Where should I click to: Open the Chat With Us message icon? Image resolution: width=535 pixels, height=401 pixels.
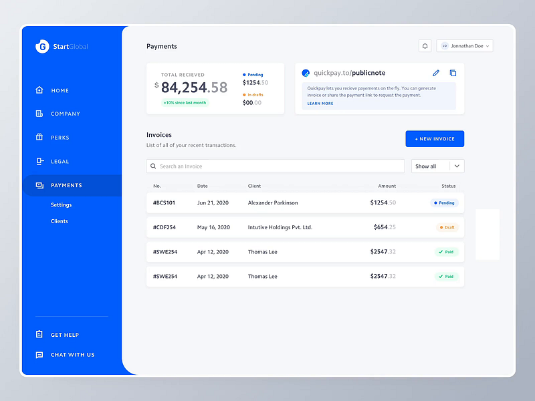click(x=40, y=355)
